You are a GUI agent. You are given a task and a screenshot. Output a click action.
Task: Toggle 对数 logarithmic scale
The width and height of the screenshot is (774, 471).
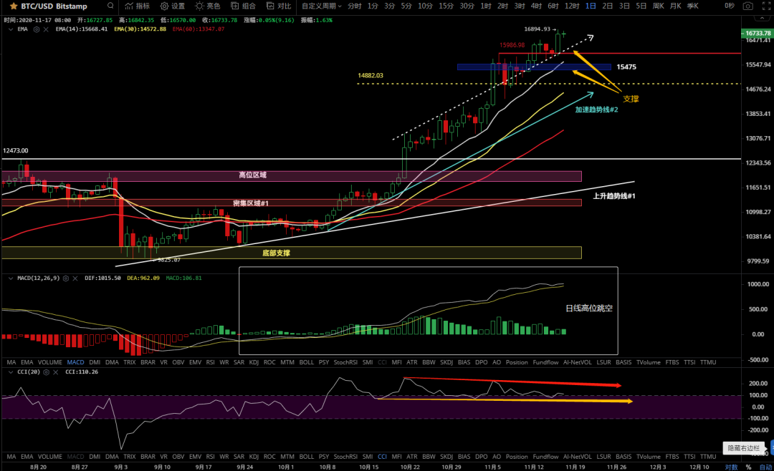coord(730,467)
